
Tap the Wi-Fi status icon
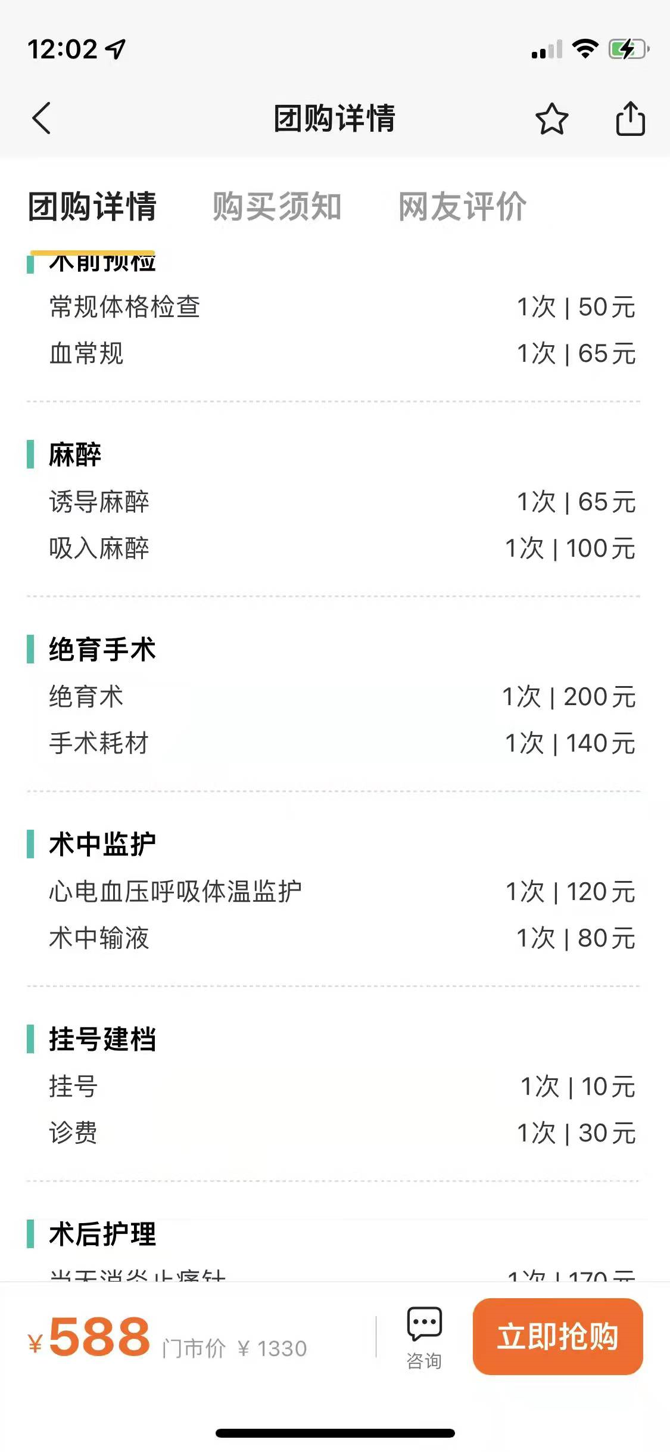click(x=585, y=49)
